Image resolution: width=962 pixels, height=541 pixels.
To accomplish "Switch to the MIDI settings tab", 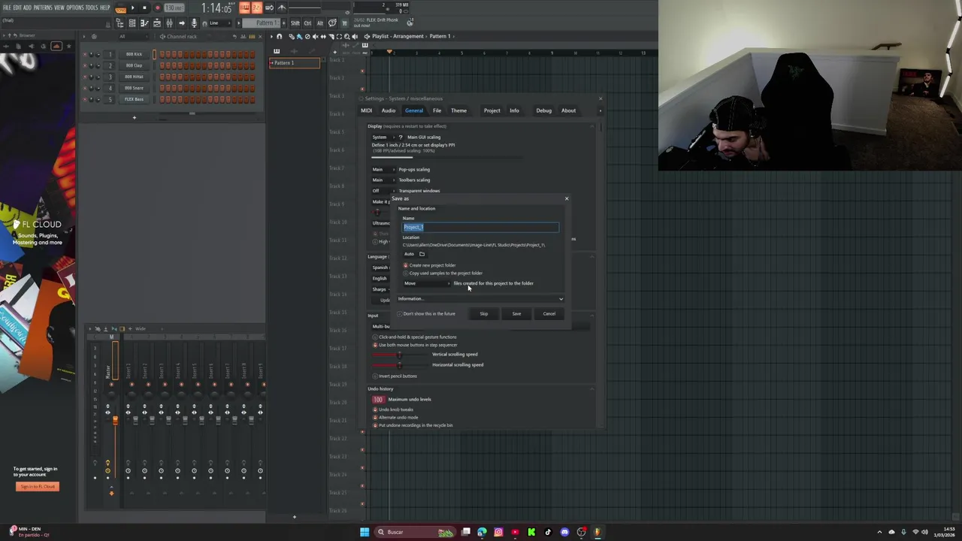I will point(366,110).
